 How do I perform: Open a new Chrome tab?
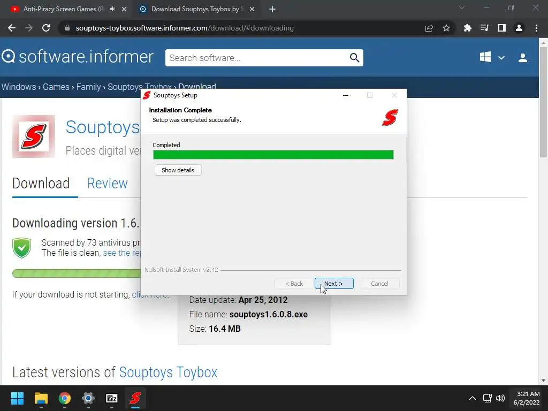pos(272,9)
